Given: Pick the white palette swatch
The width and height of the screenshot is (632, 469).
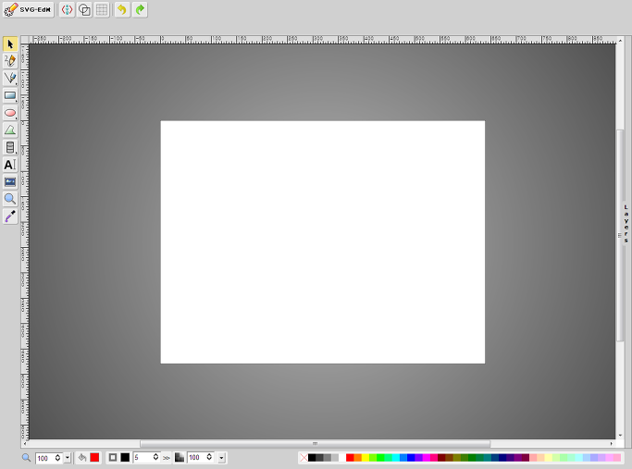Looking at the screenshot, I should [342, 458].
